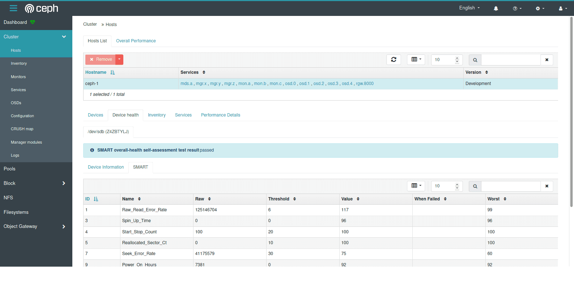Toggle column visibility for the SMART table

pos(416,186)
